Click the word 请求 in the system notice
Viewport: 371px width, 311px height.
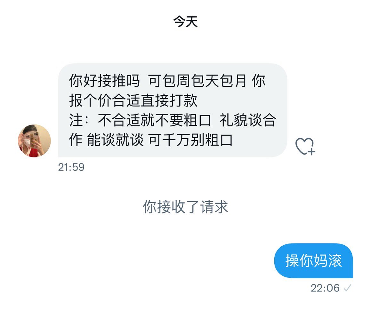pos(214,207)
